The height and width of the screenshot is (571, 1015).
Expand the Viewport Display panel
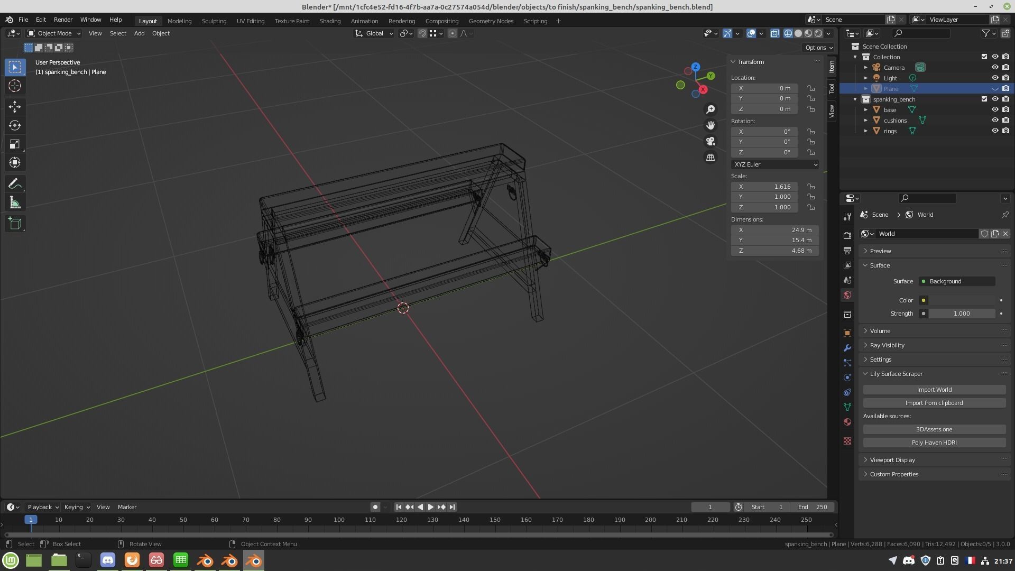point(892,460)
